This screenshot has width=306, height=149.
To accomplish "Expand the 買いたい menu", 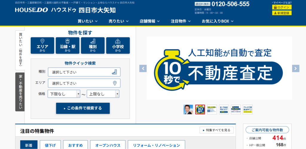I will pos(88,21).
